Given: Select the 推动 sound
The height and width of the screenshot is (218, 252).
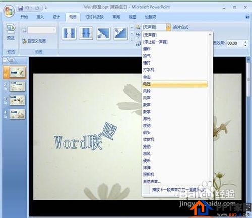Looking at the screenshot, I should (x=175, y=147).
